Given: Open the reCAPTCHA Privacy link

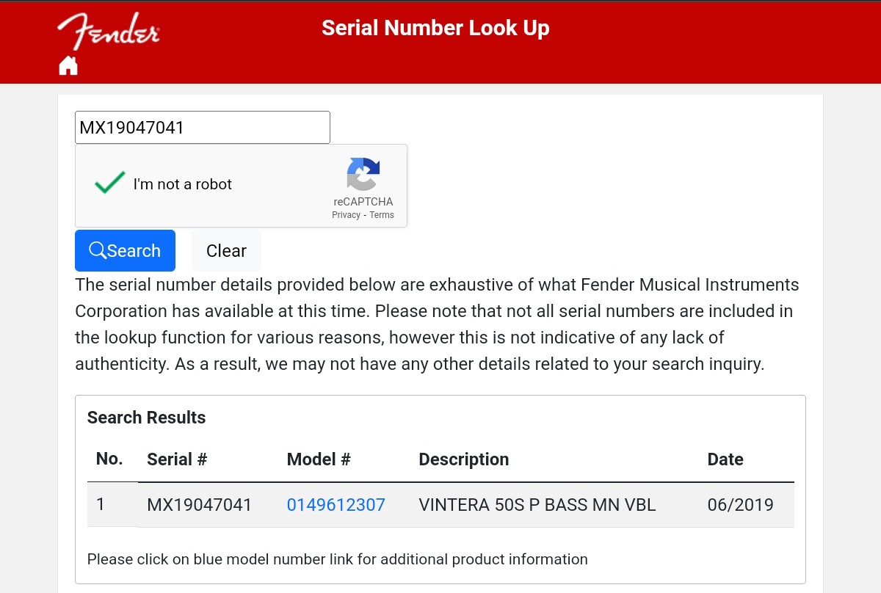Looking at the screenshot, I should pyautogui.click(x=346, y=215).
